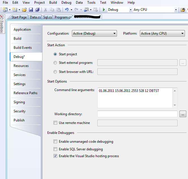Expand the Undo history dropdown arrow

point(71,10)
